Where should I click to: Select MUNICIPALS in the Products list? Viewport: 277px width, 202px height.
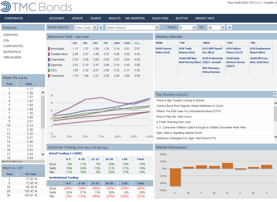pos(12,52)
